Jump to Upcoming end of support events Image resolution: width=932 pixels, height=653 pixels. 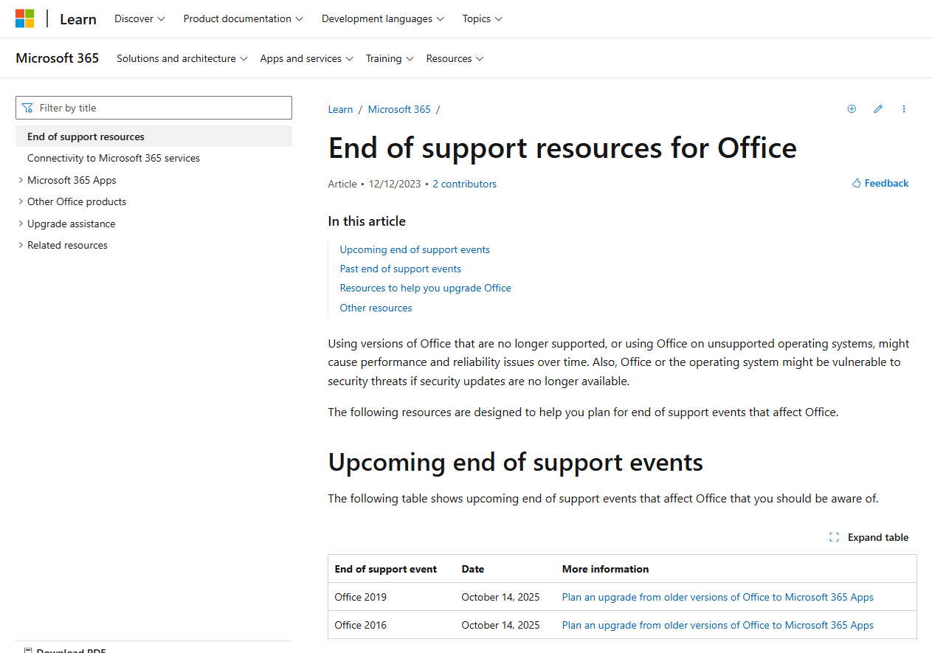tap(415, 249)
